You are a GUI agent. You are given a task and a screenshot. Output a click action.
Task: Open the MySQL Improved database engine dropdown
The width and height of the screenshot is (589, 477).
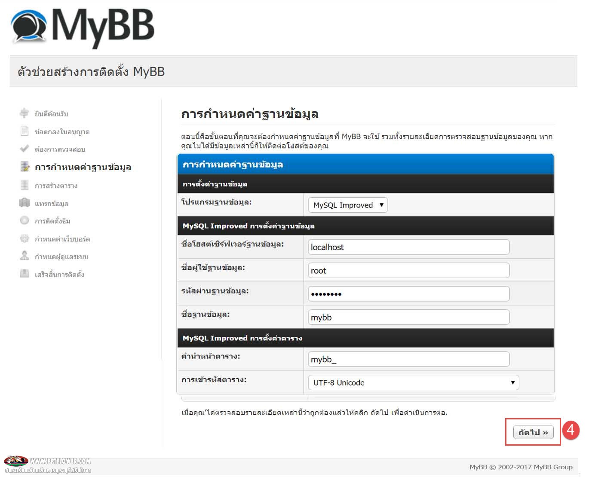click(x=348, y=205)
